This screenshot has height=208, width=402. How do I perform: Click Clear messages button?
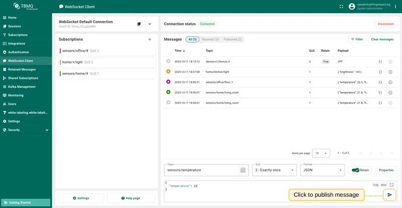(x=382, y=40)
